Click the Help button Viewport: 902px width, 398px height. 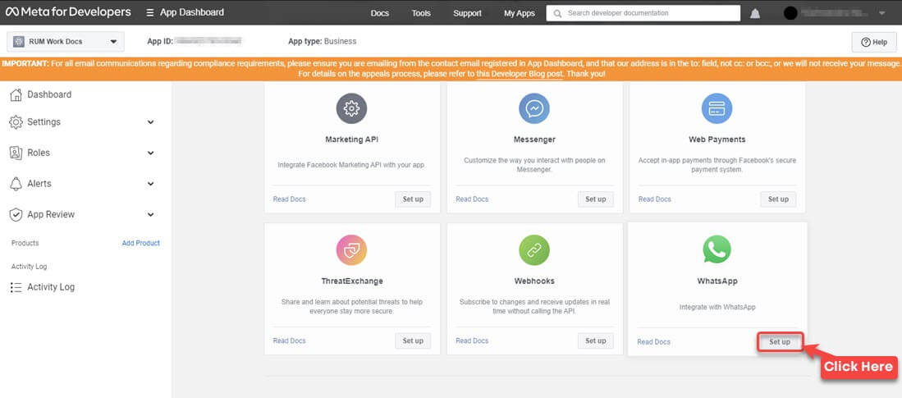click(874, 42)
